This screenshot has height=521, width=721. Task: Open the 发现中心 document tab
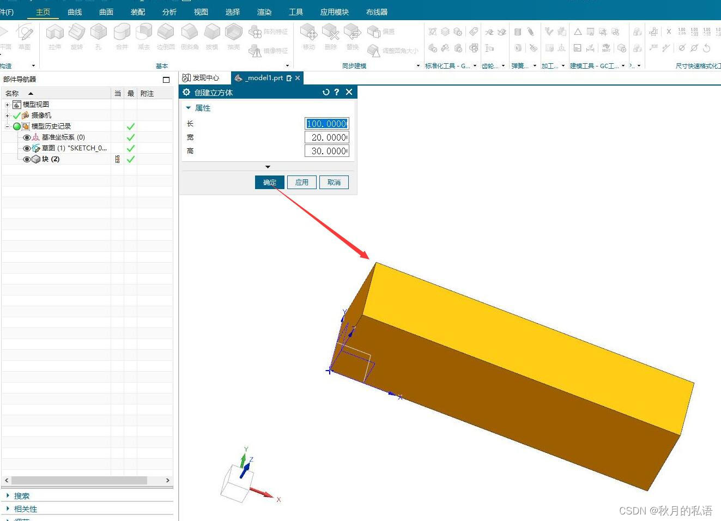[201, 78]
